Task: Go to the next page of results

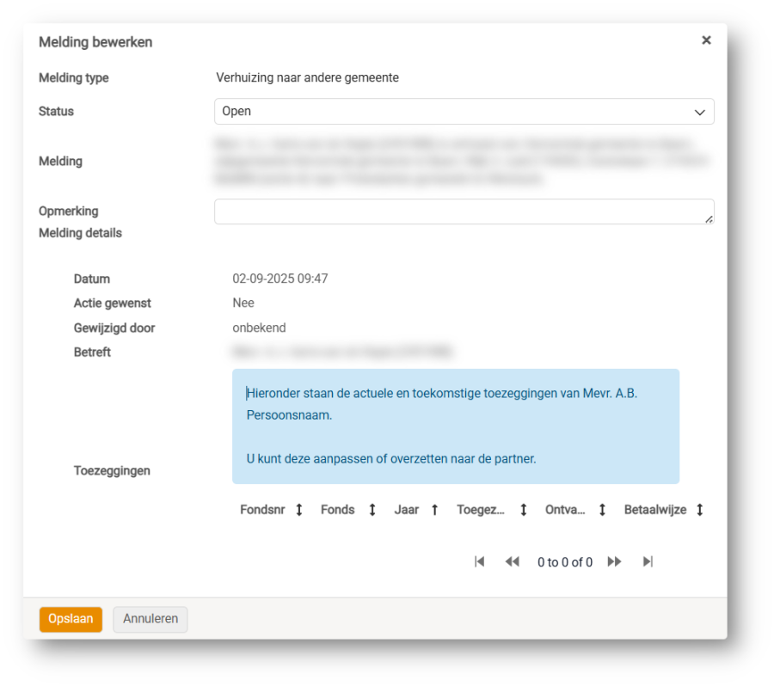Action: (614, 561)
